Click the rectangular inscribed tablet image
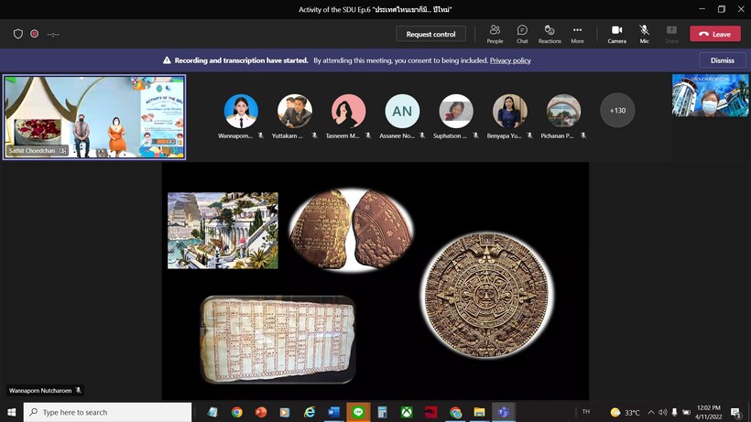751x422 pixels. pos(278,340)
